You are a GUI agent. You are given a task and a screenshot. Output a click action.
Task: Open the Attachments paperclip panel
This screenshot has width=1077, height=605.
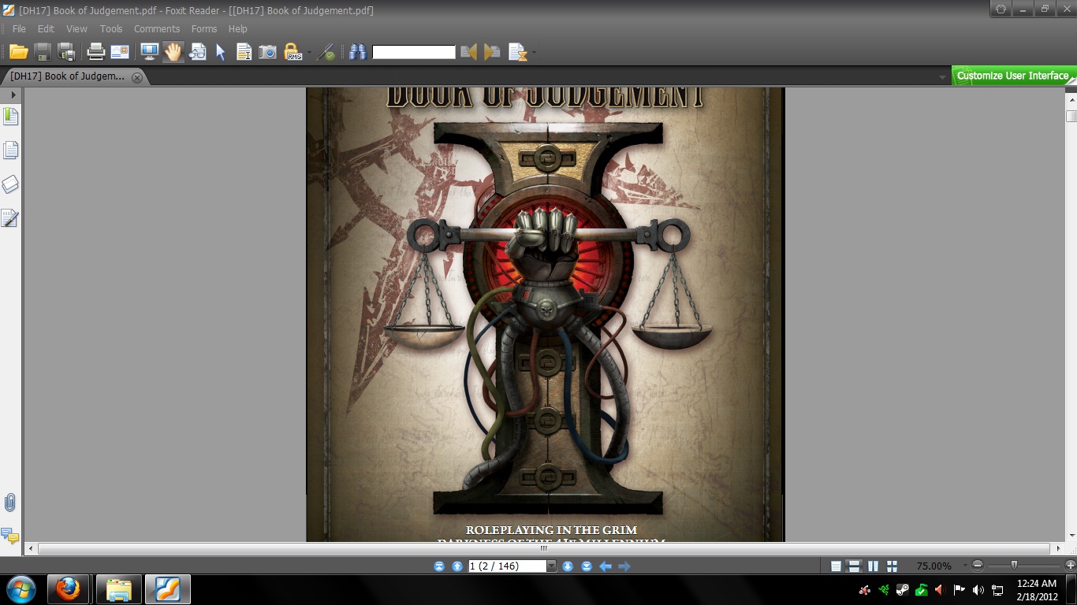[x=10, y=503]
